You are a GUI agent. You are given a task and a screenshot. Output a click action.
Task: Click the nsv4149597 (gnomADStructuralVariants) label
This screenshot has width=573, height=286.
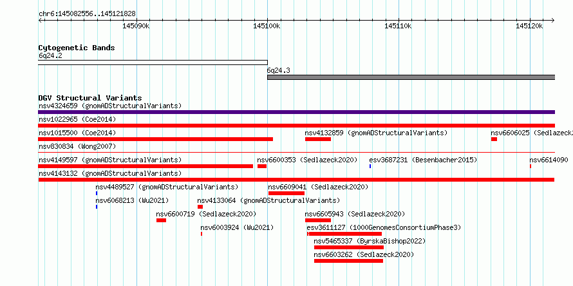point(110,160)
